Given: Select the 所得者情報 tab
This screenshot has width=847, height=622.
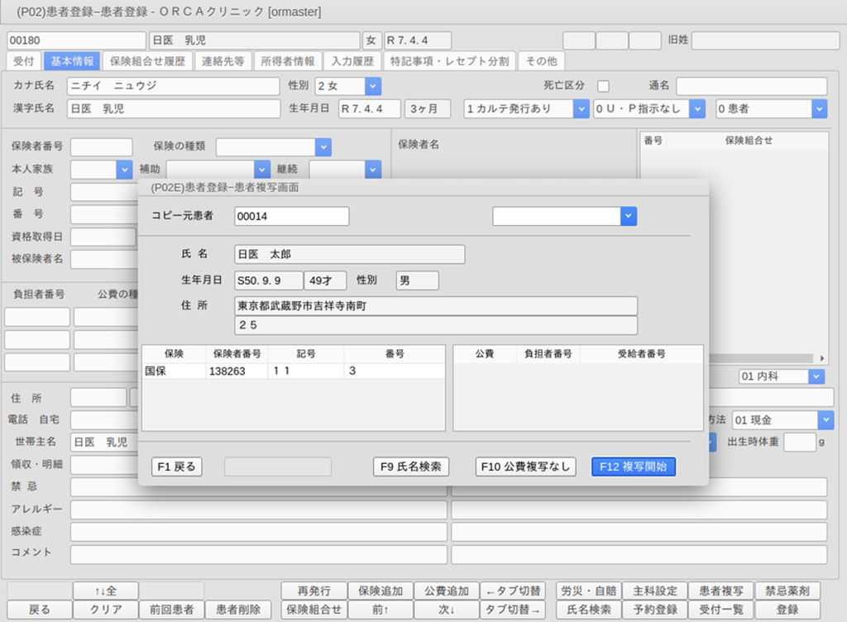Looking at the screenshot, I should [x=287, y=61].
